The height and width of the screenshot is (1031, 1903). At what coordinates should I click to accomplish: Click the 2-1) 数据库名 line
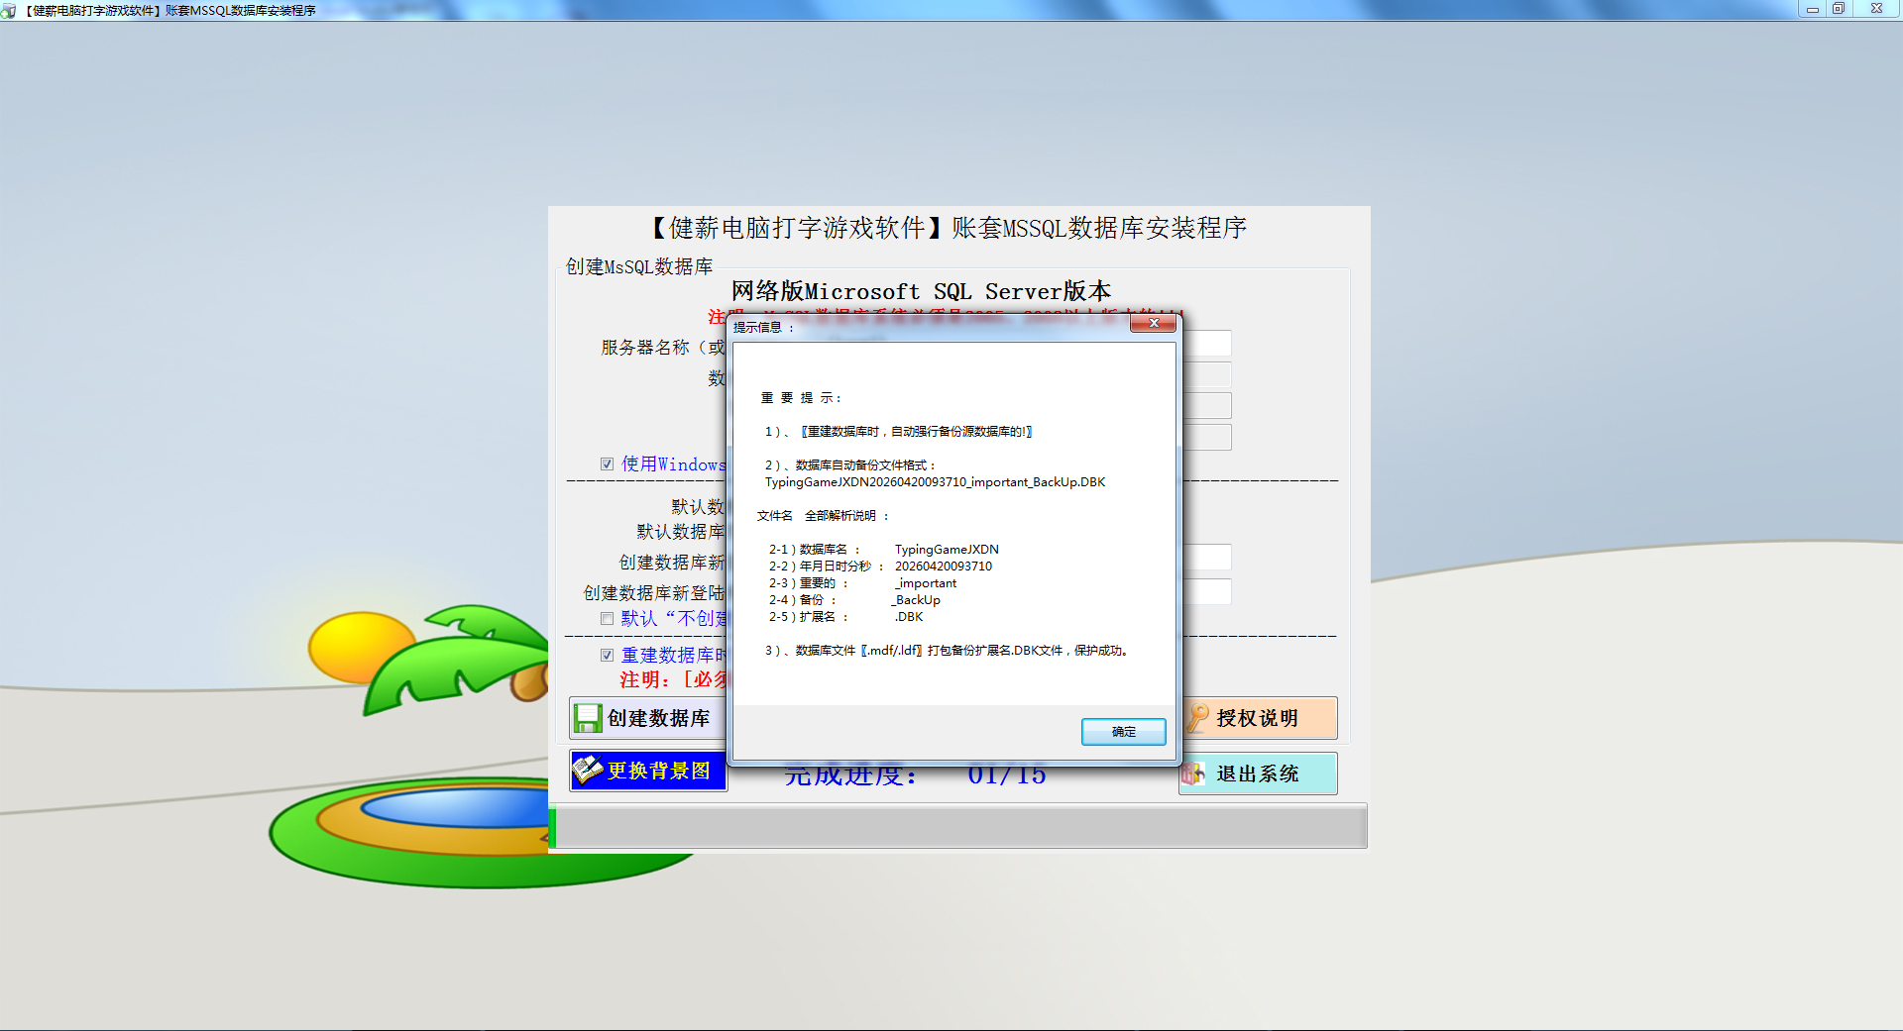pos(884,550)
